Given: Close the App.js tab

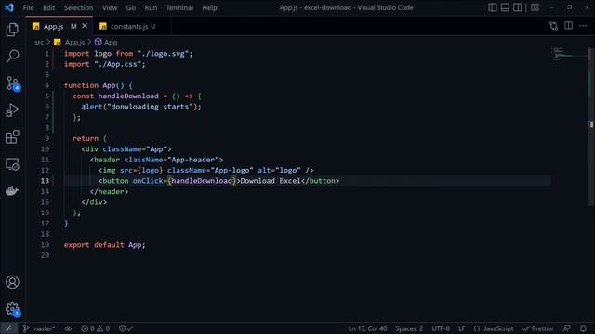Looking at the screenshot, I should point(85,26).
